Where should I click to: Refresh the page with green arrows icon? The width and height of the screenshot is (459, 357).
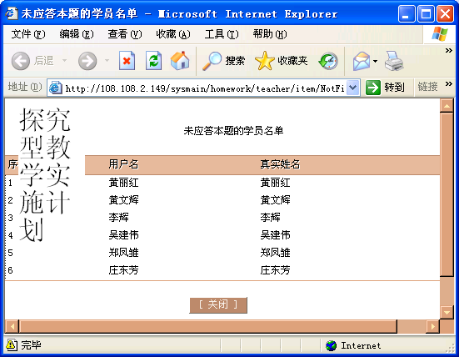[153, 61]
